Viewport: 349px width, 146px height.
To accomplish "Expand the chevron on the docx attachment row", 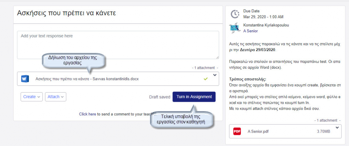I will click(215, 75).
